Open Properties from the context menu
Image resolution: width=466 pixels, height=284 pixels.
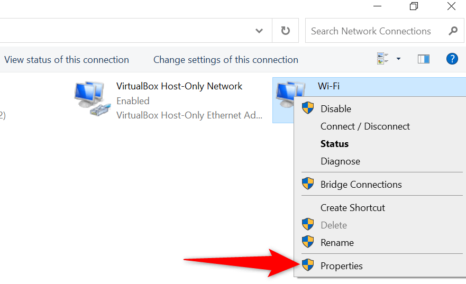point(341,266)
